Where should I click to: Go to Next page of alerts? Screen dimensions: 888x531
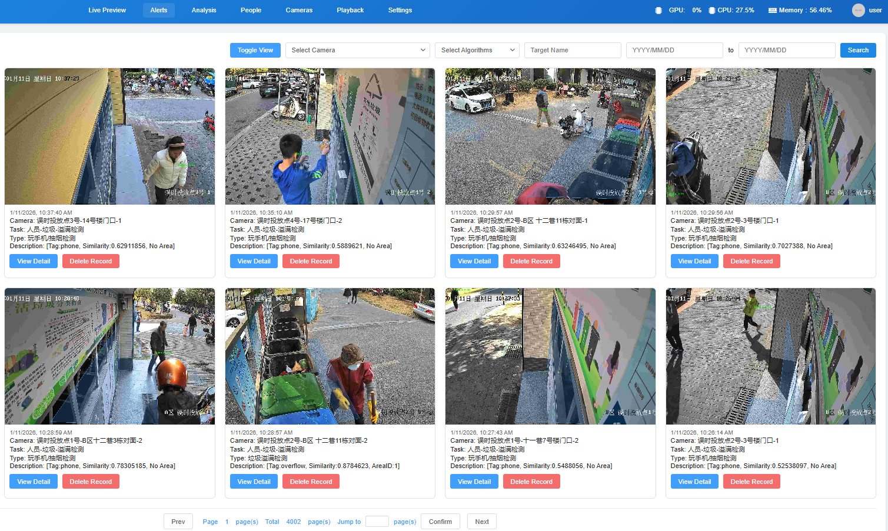coord(482,522)
